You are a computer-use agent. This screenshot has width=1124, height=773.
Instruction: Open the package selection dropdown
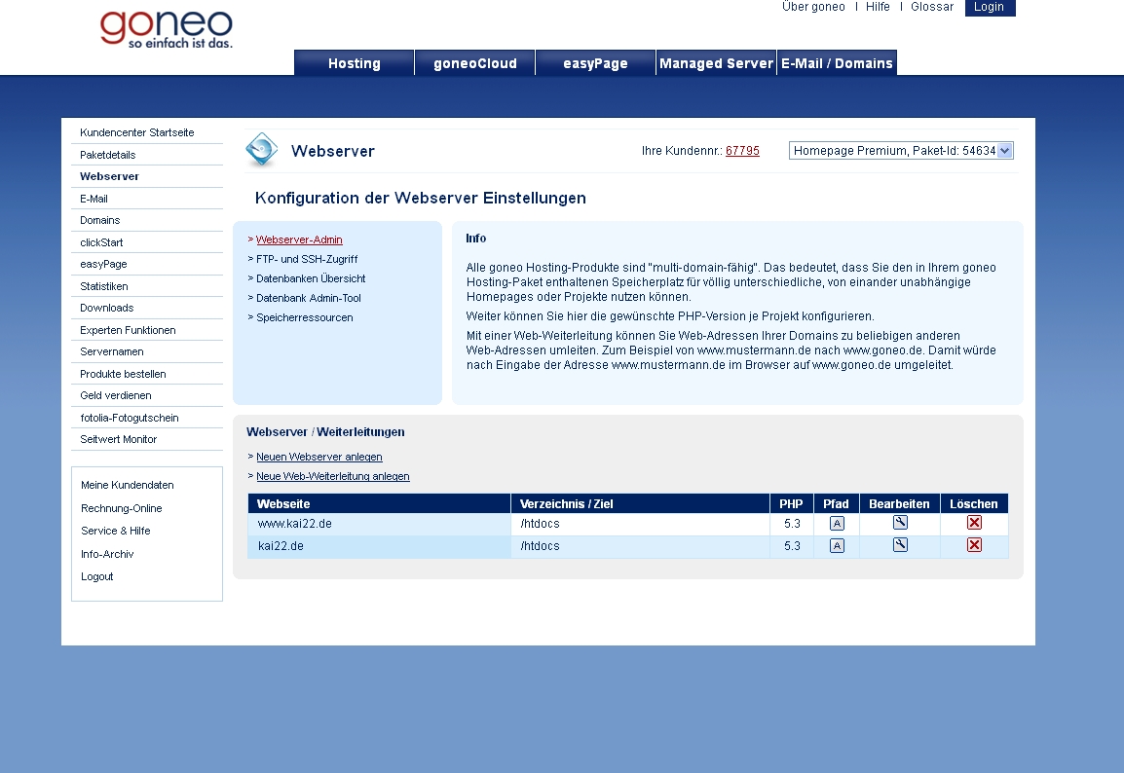coord(901,151)
